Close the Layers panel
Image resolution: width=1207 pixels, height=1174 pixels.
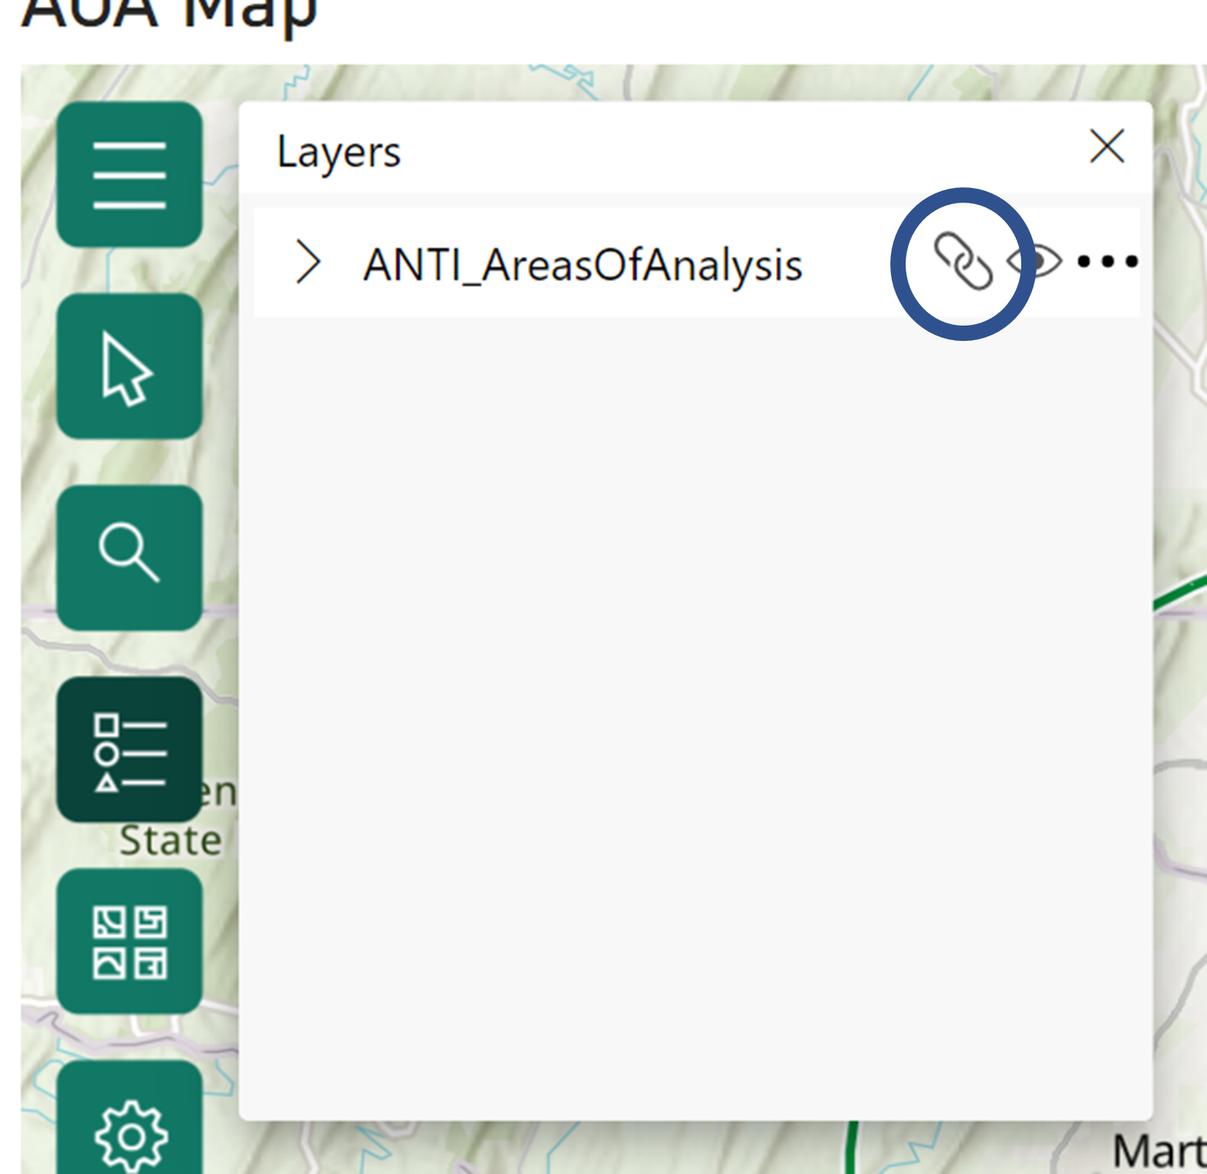[1107, 148]
